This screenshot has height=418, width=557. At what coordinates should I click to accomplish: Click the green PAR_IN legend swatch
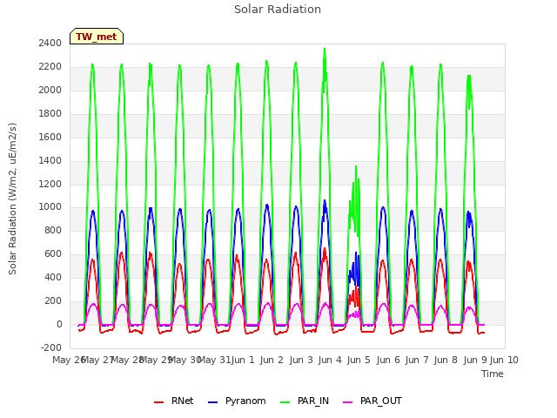(285, 402)
